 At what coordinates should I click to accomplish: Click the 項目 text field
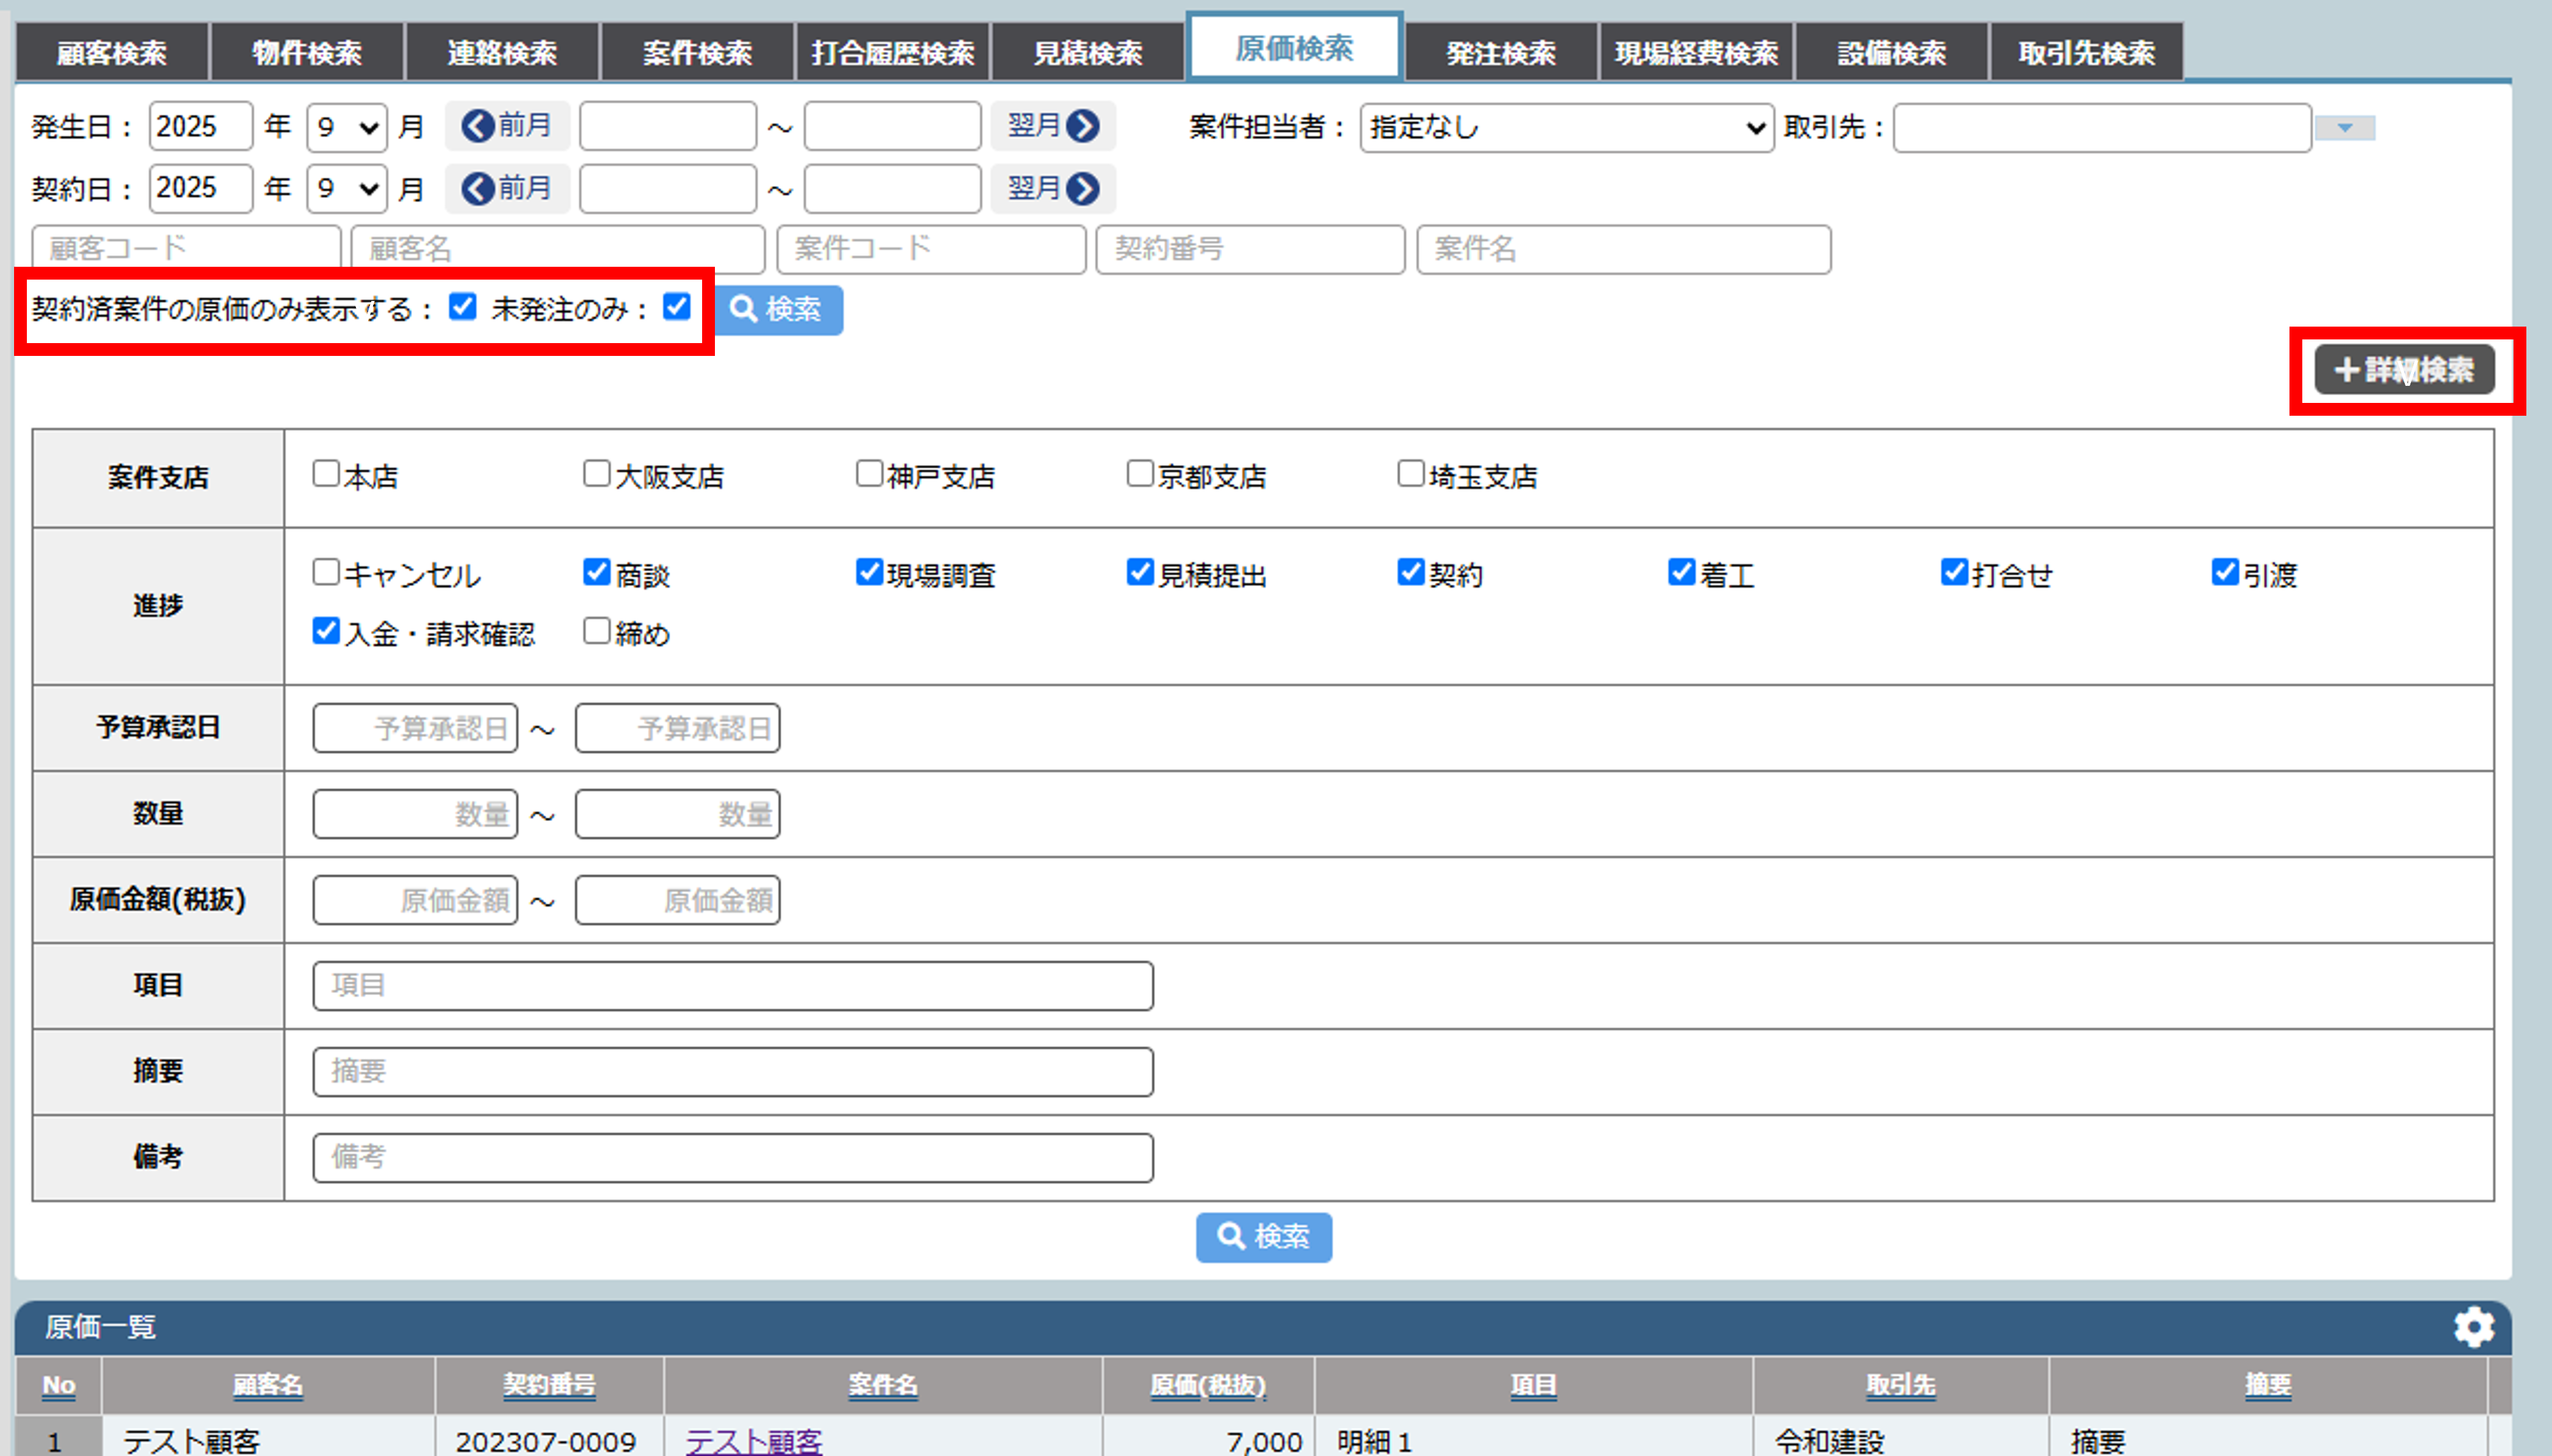tap(732, 986)
